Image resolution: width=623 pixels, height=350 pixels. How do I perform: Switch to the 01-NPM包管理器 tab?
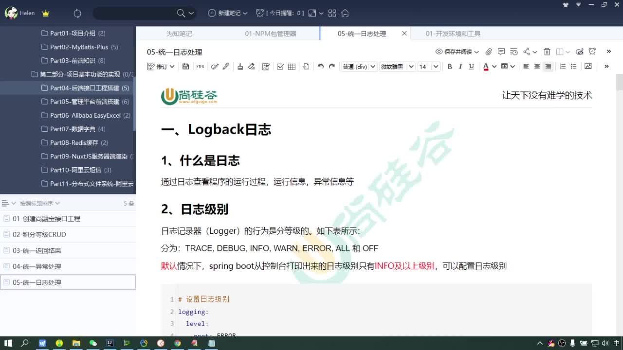pyautogui.click(x=271, y=34)
